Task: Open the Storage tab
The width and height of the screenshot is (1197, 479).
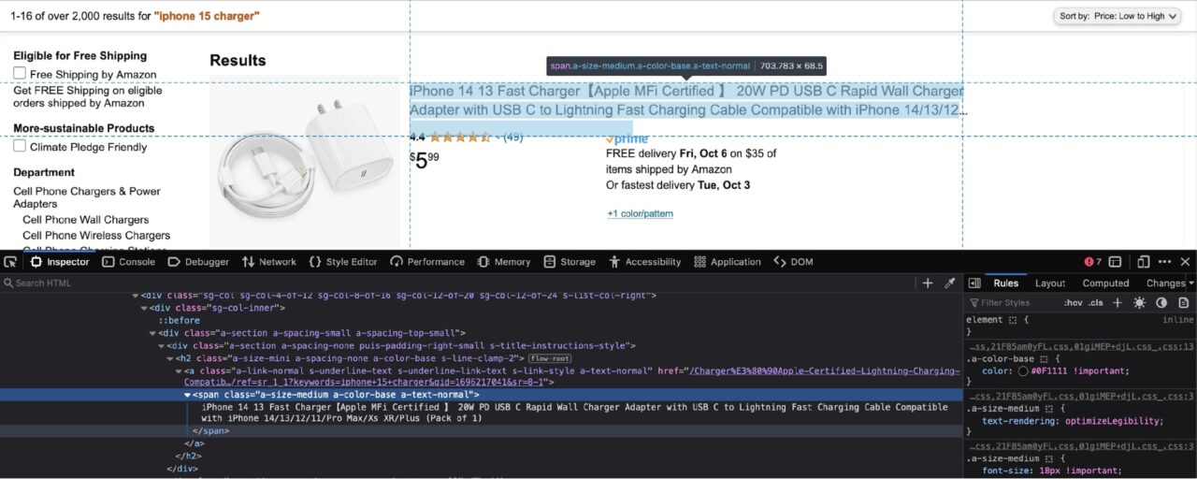Action: click(x=570, y=262)
